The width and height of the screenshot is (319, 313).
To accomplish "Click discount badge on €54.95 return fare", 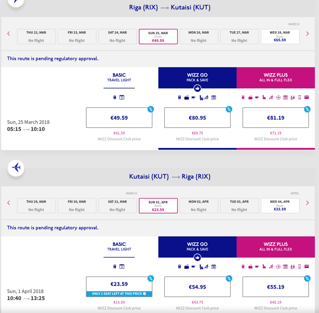I will (229, 278).
